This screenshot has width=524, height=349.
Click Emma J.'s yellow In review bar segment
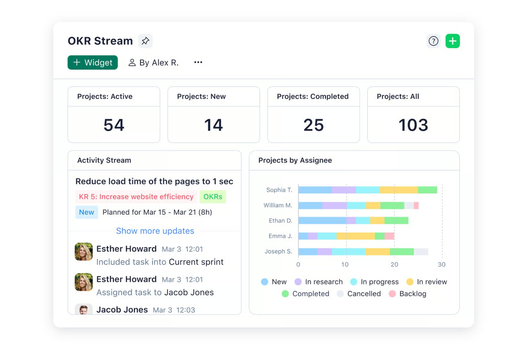tap(355, 236)
